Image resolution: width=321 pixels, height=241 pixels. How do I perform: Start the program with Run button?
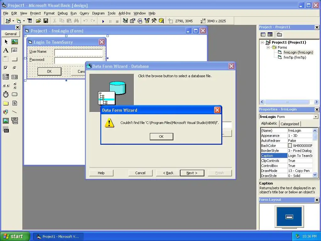[x=103, y=21]
